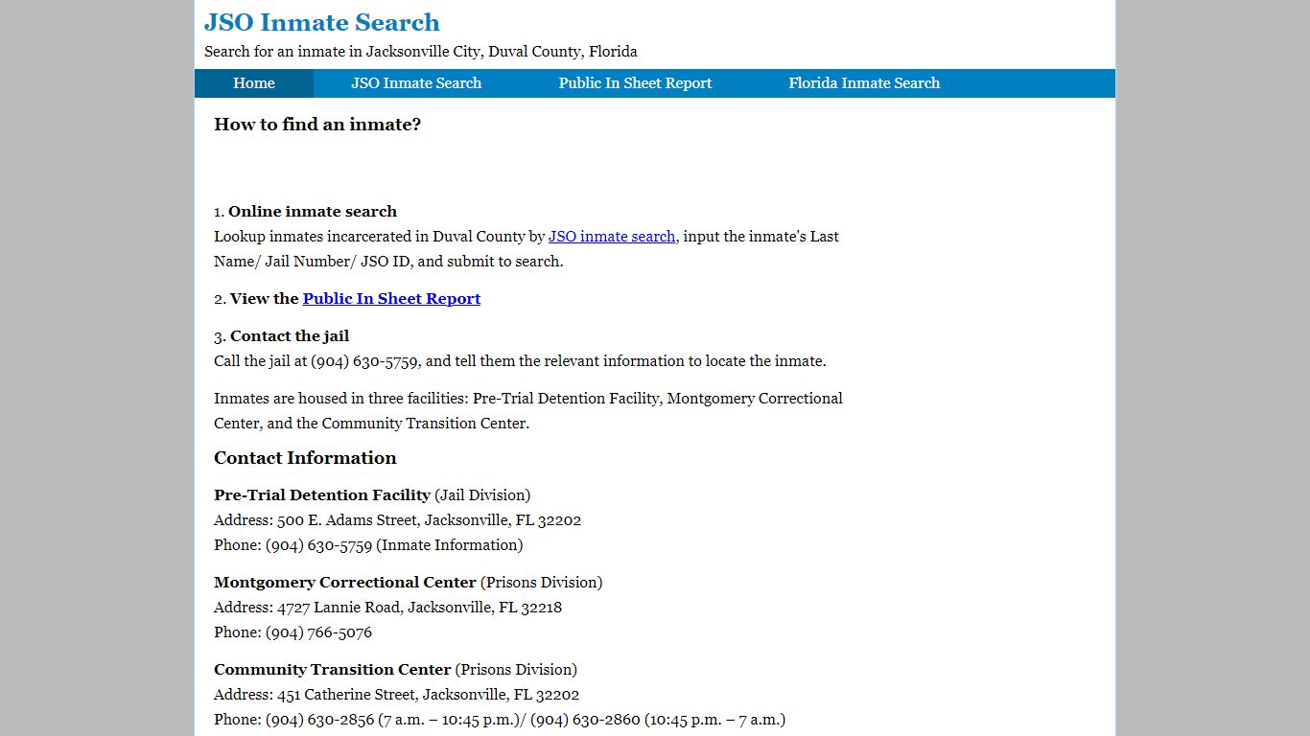Click the 'Inmates are housed in three facilities' paragraph
The image size is (1310, 736).
click(x=528, y=410)
